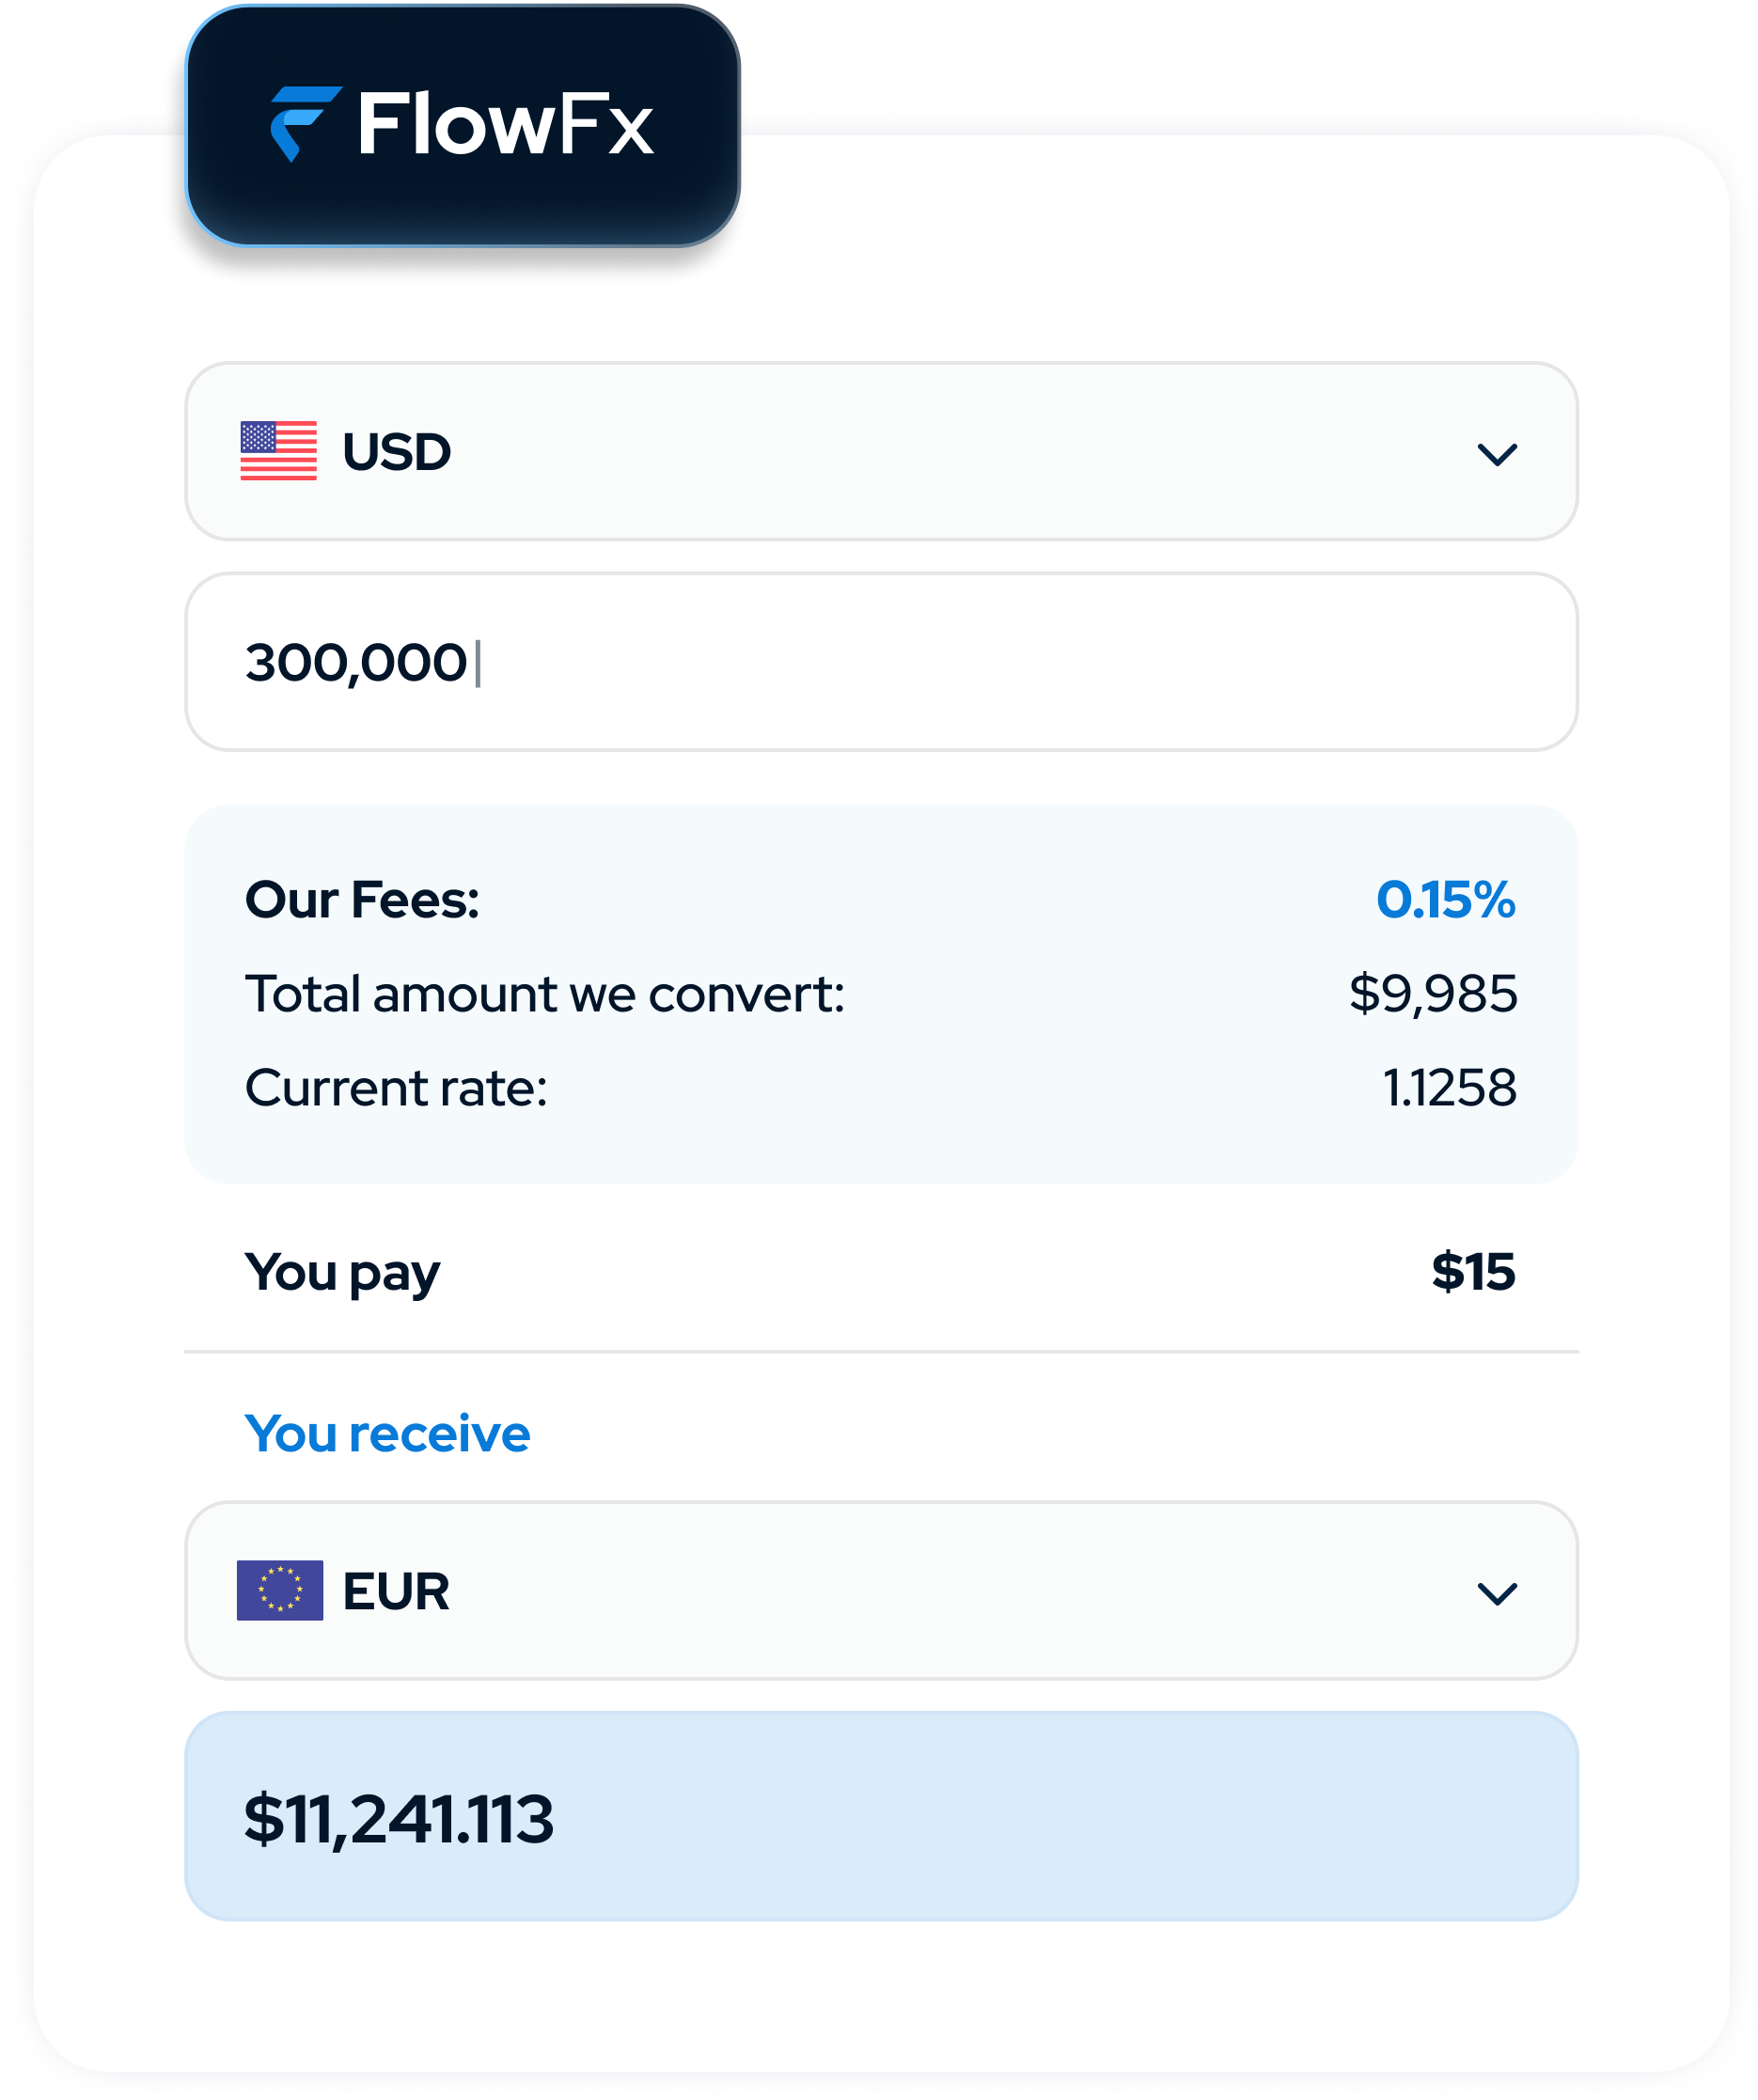1758x2100 pixels.
Task: Click the 300,000 amount input field
Action: pyautogui.click(x=881, y=662)
